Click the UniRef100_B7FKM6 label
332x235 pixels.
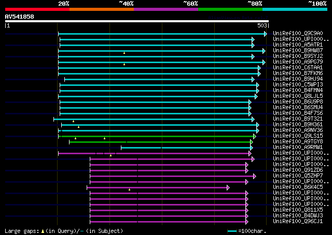[298, 74]
